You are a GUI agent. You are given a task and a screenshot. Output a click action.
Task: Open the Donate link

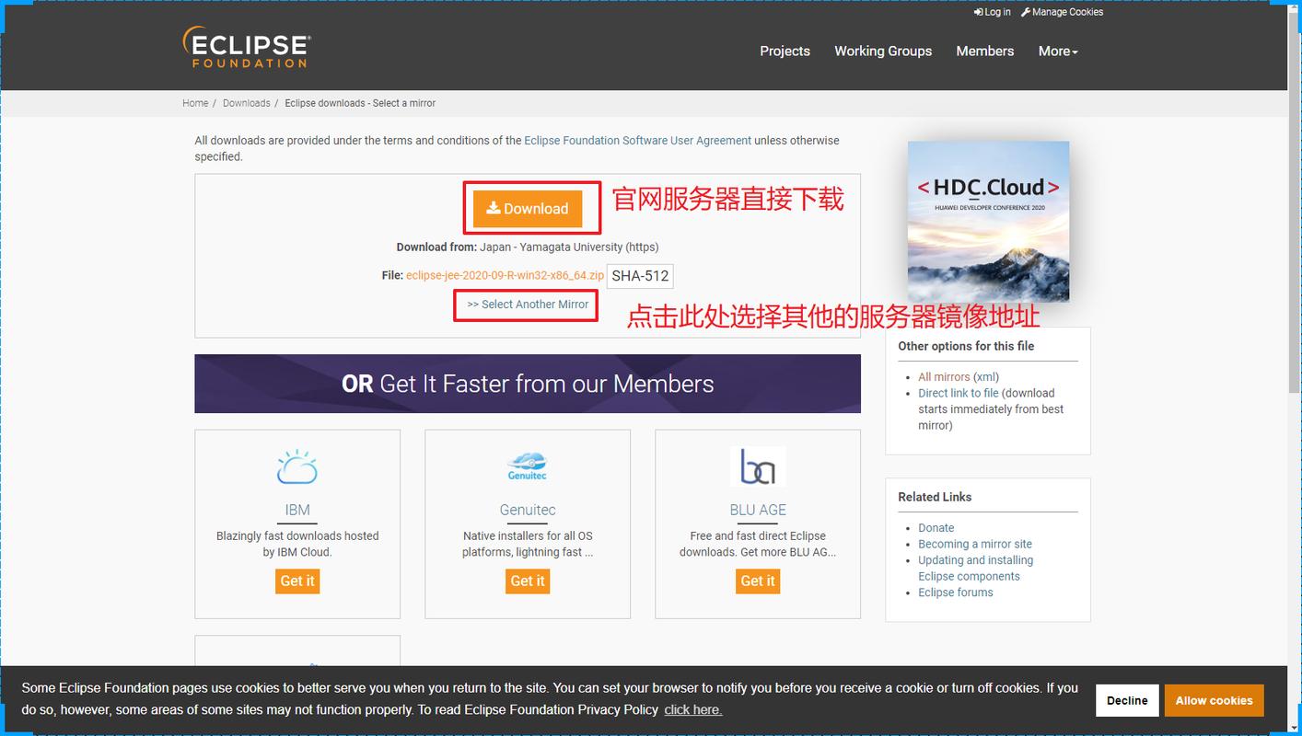click(x=936, y=528)
